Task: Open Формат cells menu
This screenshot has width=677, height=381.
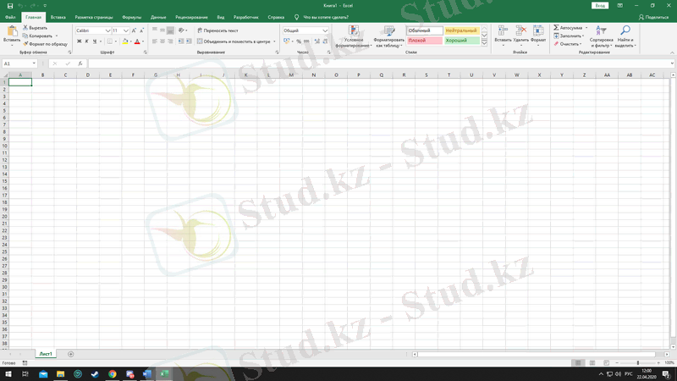Action: (x=538, y=36)
